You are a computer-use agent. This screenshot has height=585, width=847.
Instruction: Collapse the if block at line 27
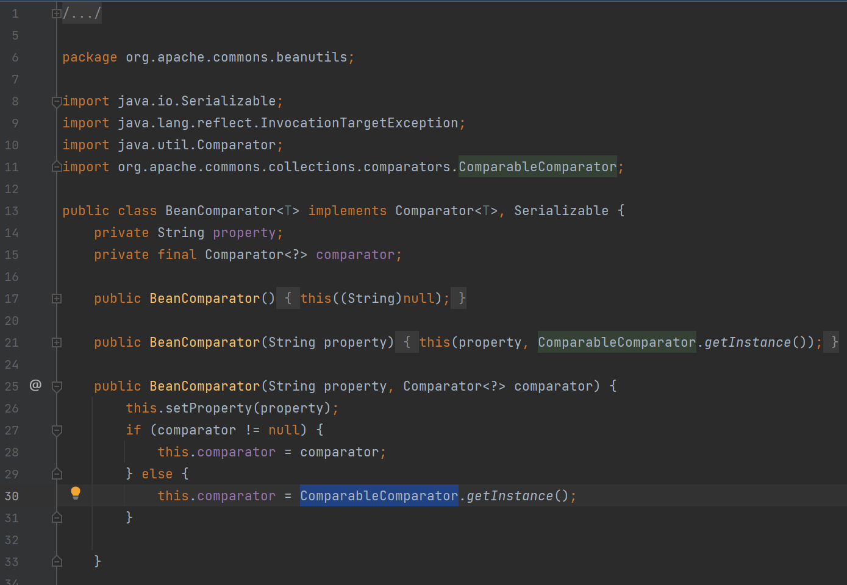[56, 430]
